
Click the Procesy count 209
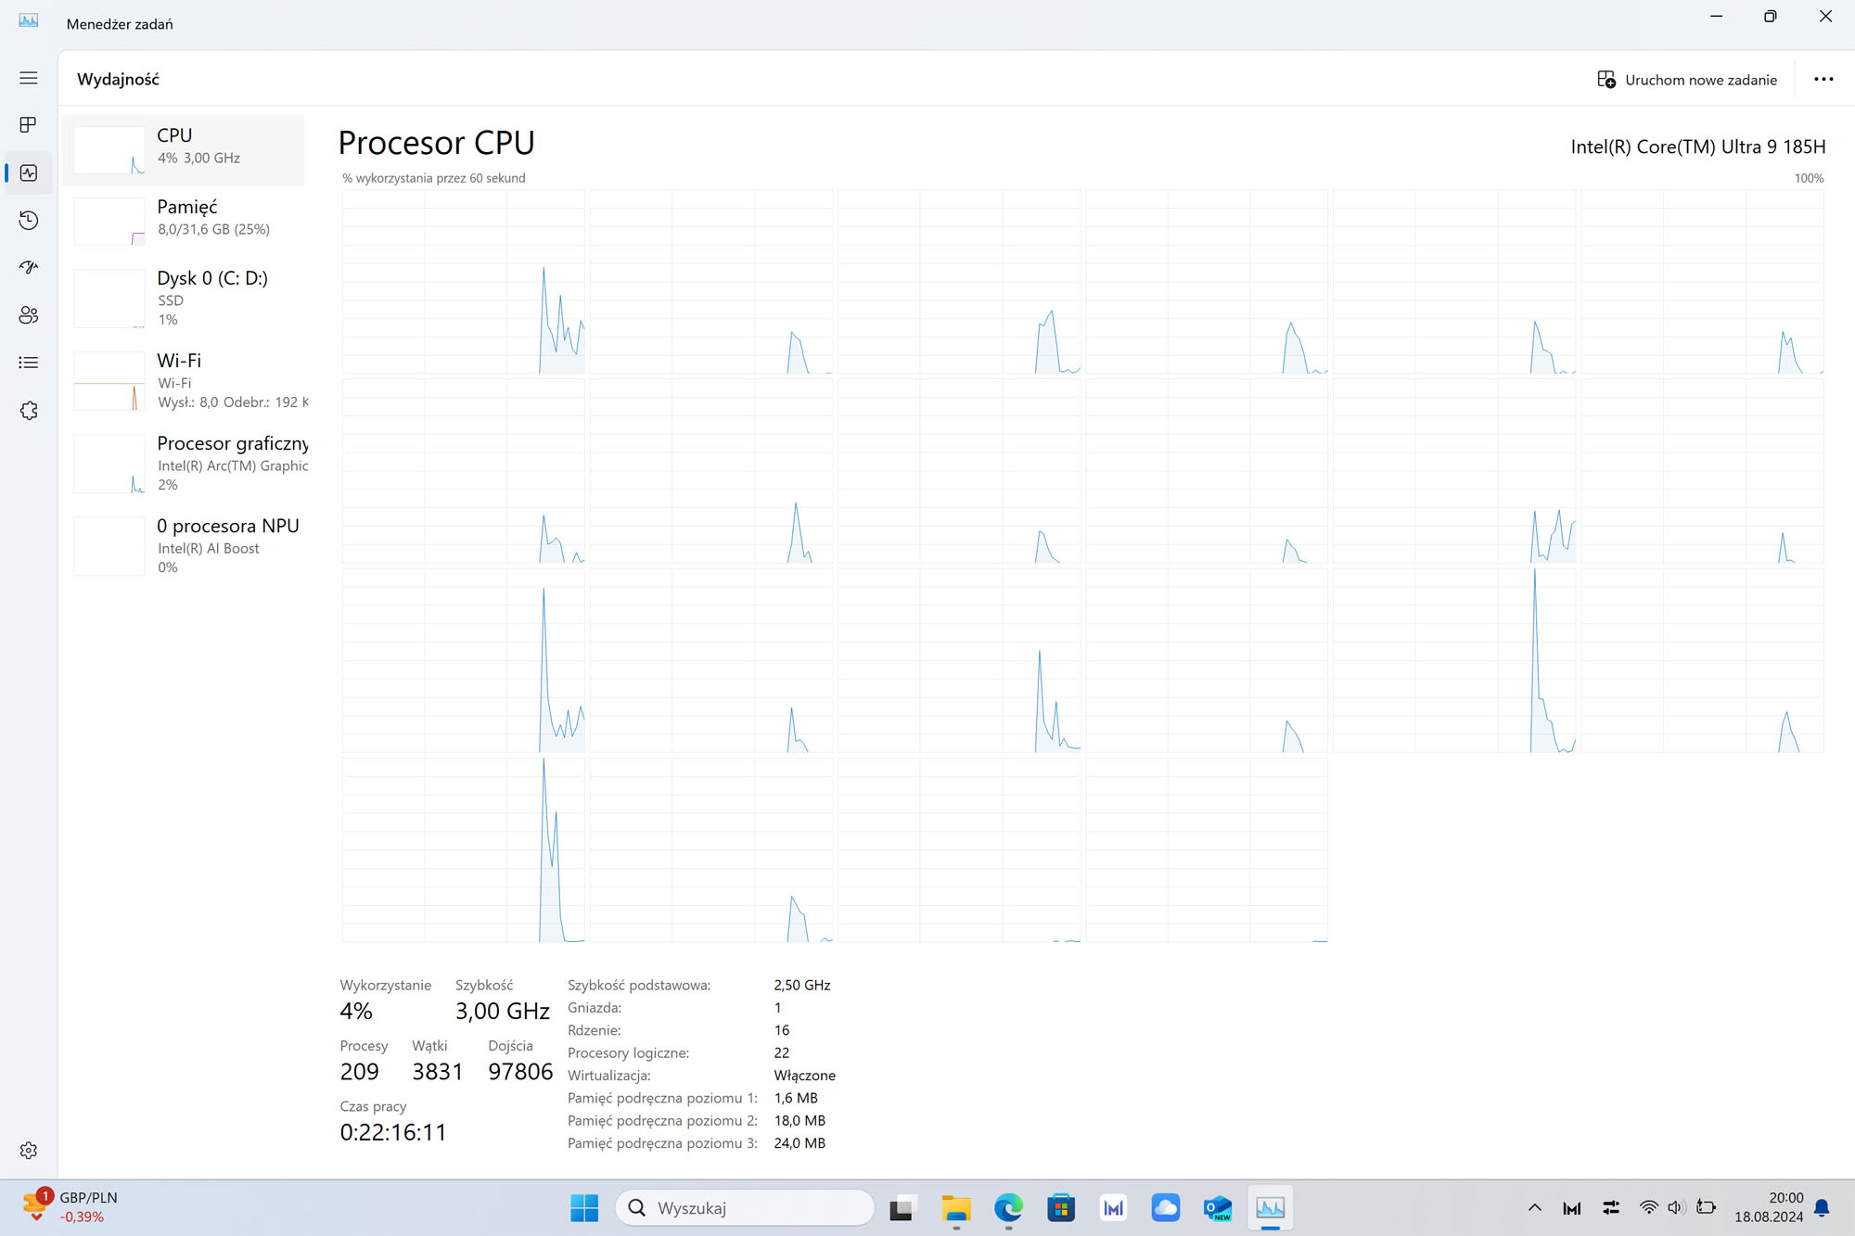(x=359, y=1072)
